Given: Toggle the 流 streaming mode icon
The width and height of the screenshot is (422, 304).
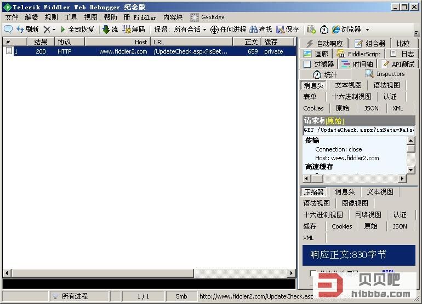Looking at the screenshot, I should [106, 30].
